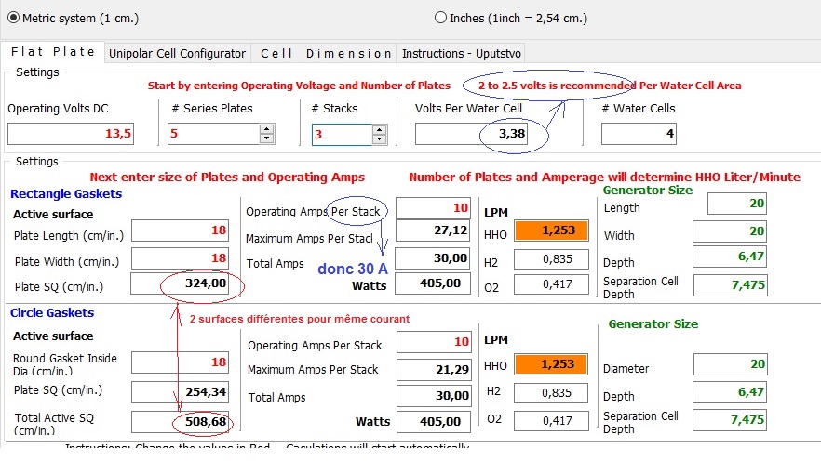Click the Operating Volts DC input field
The width and height of the screenshot is (821, 461).
pos(71,135)
